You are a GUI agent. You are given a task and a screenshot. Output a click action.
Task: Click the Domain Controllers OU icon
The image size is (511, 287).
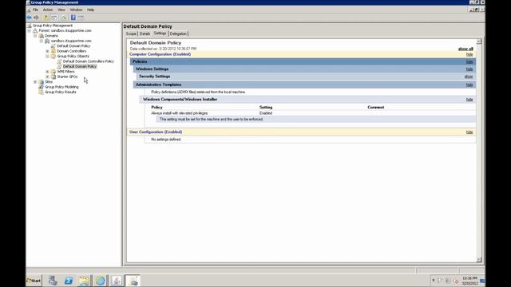tap(53, 51)
